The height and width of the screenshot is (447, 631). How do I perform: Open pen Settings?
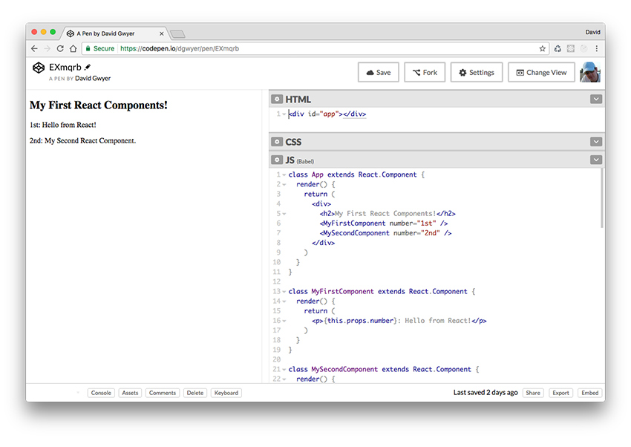[477, 73]
